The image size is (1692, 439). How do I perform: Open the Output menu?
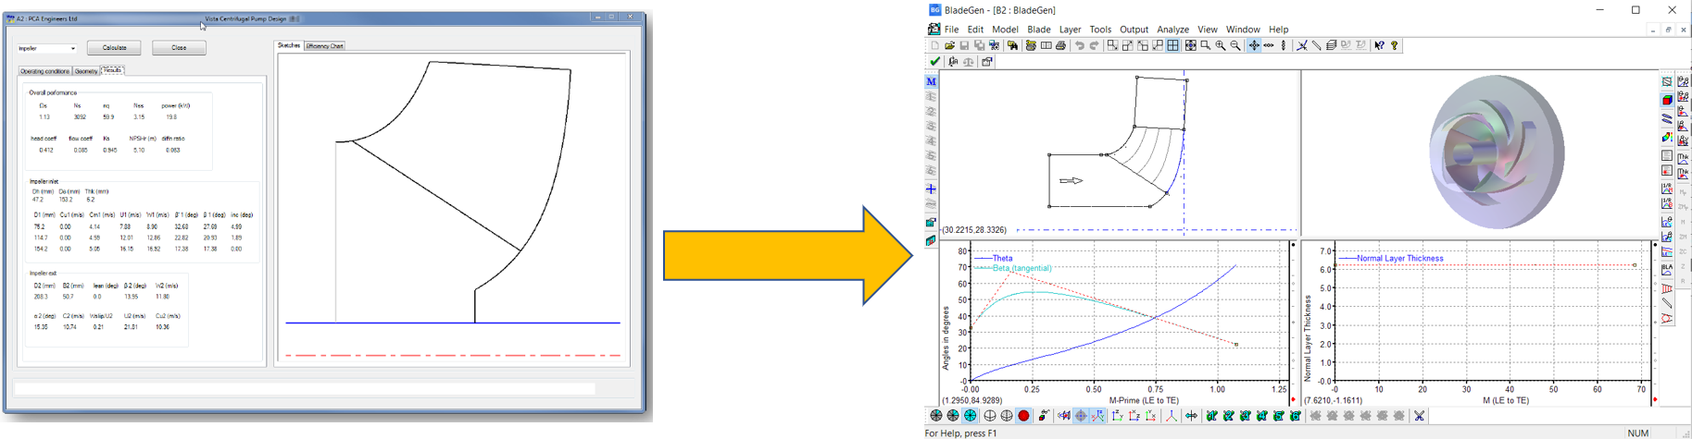[1134, 30]
